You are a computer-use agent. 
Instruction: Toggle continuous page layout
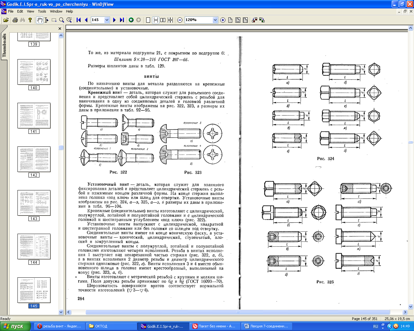tap(156, 20)
